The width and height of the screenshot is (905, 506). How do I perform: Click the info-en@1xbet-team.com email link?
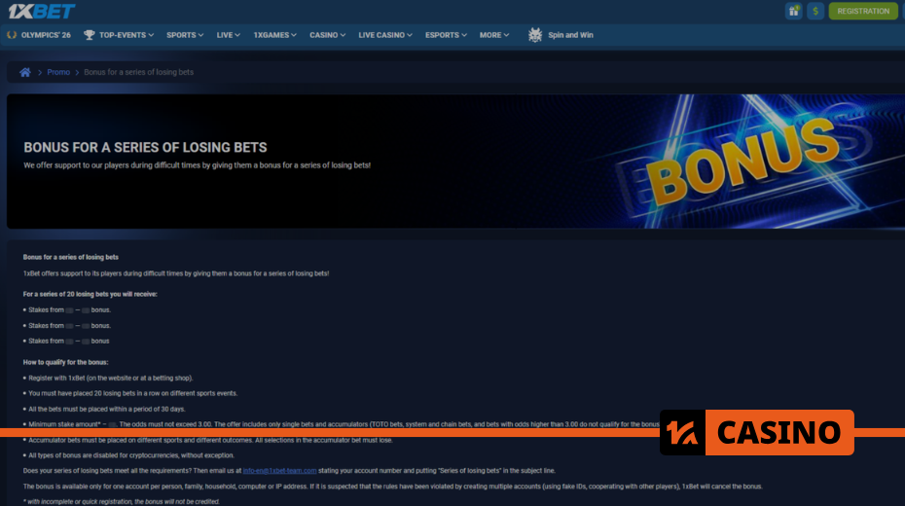279,471
